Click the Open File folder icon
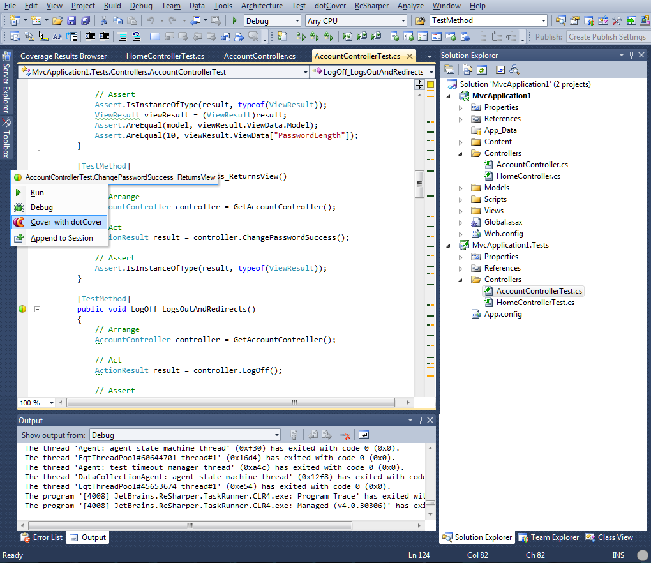The width and height of the screenshot is (651, 563). point(57,20)
